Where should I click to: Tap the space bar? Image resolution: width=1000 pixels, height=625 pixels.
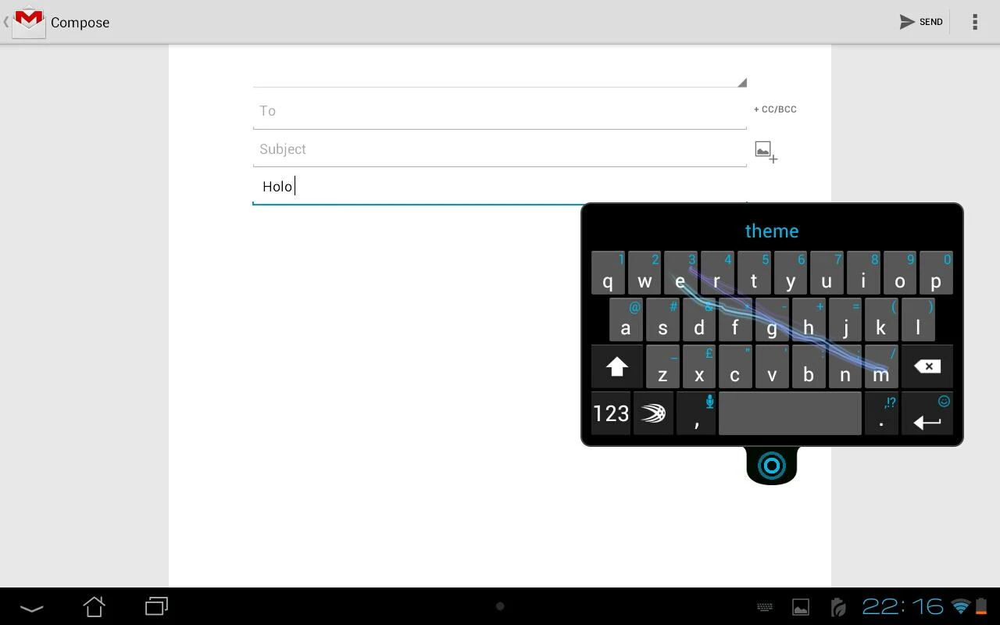pos(790,413)
